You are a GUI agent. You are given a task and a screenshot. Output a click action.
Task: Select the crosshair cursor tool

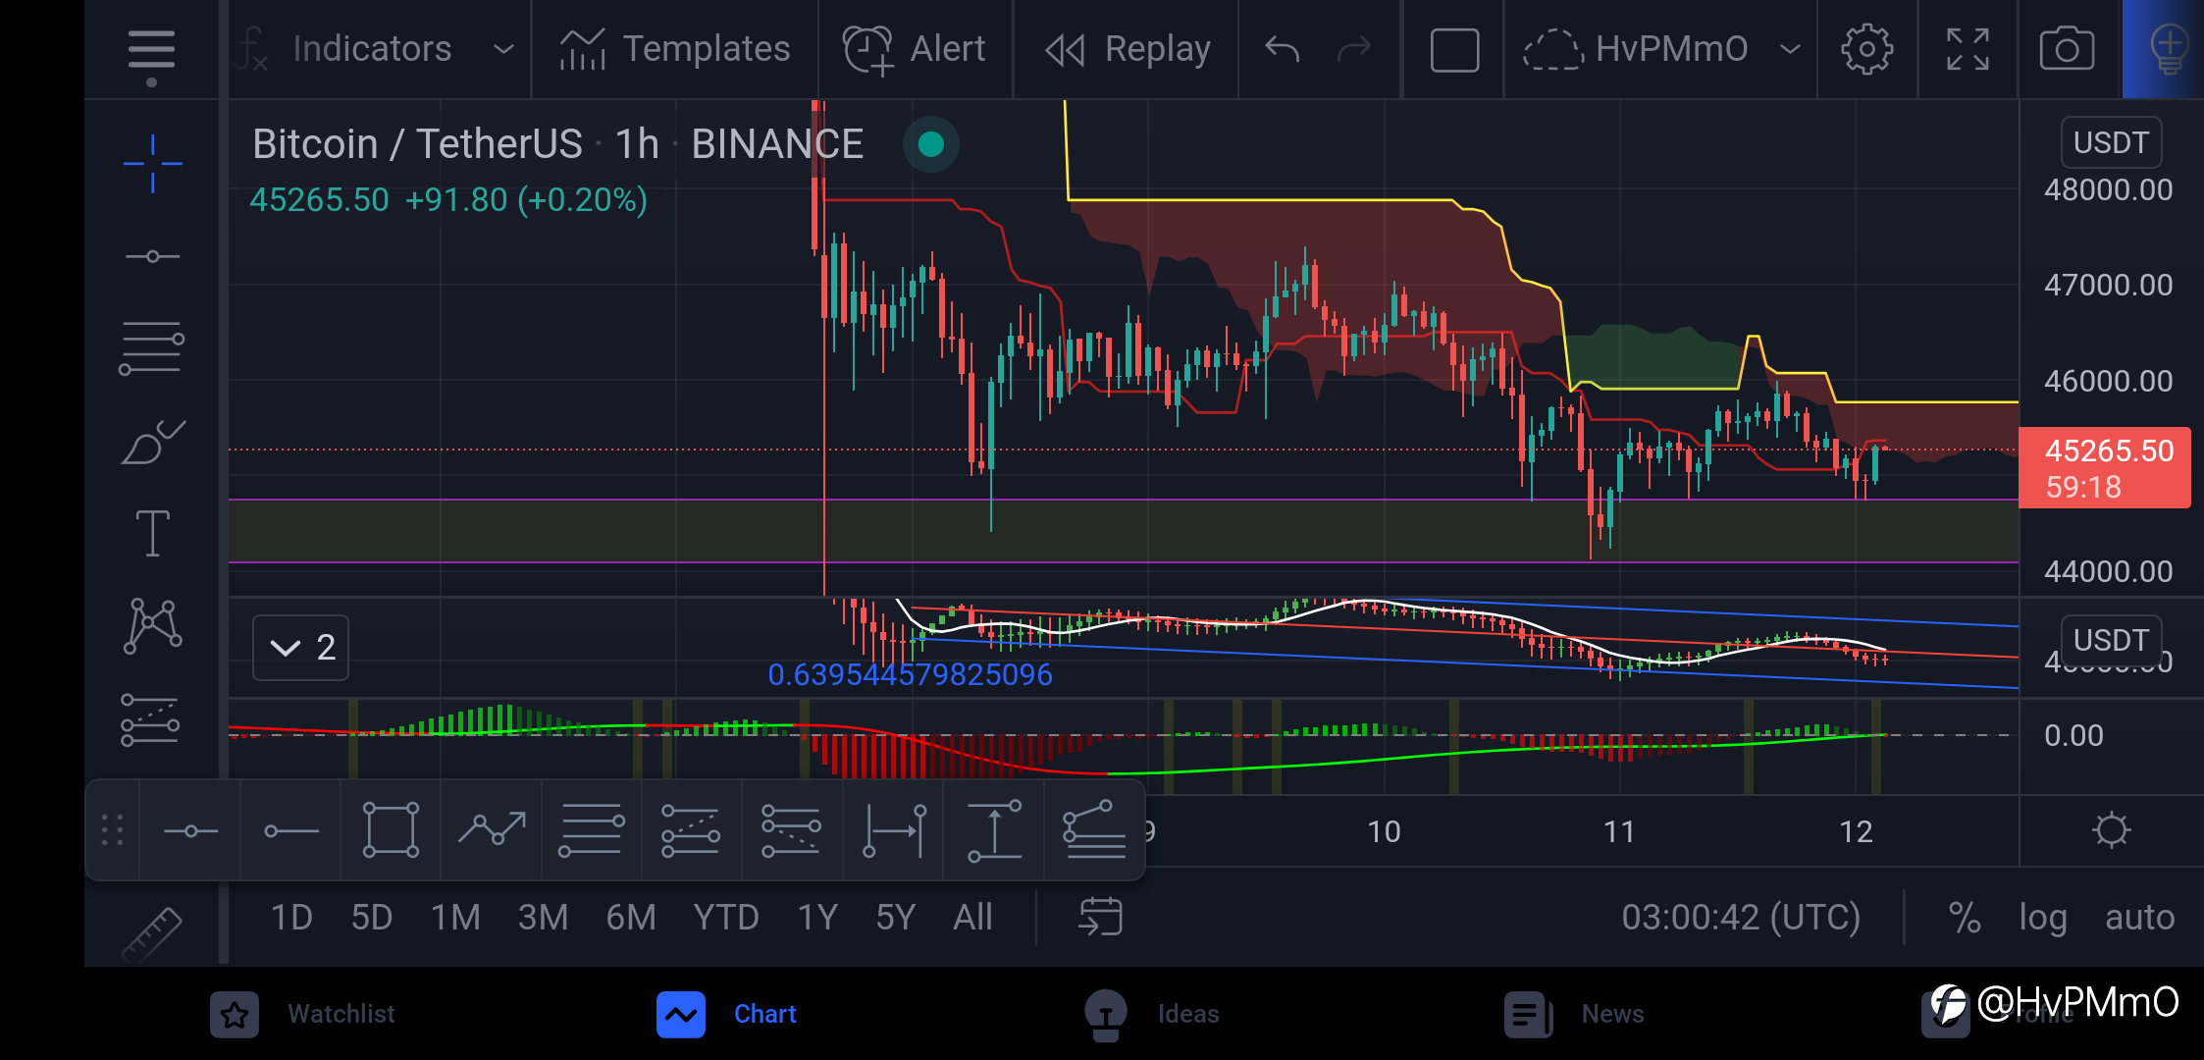coord(152,163)
